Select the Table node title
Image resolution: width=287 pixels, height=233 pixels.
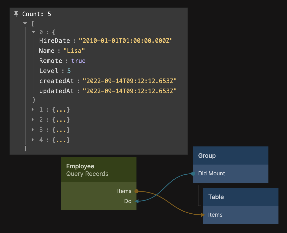(216, 197)
